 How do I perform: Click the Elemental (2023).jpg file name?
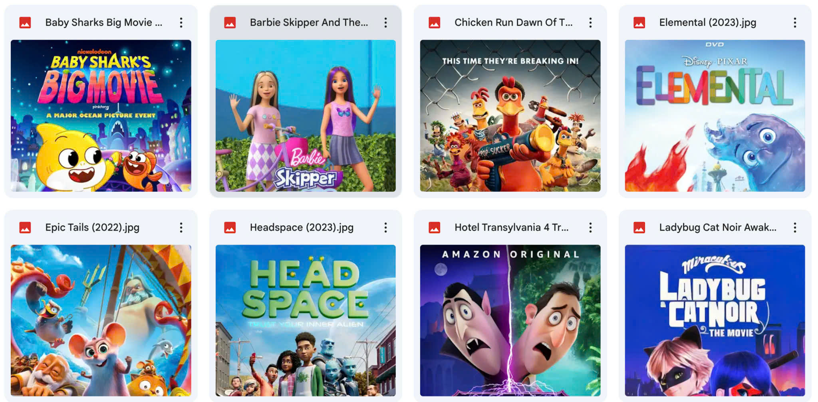[707, 22]
